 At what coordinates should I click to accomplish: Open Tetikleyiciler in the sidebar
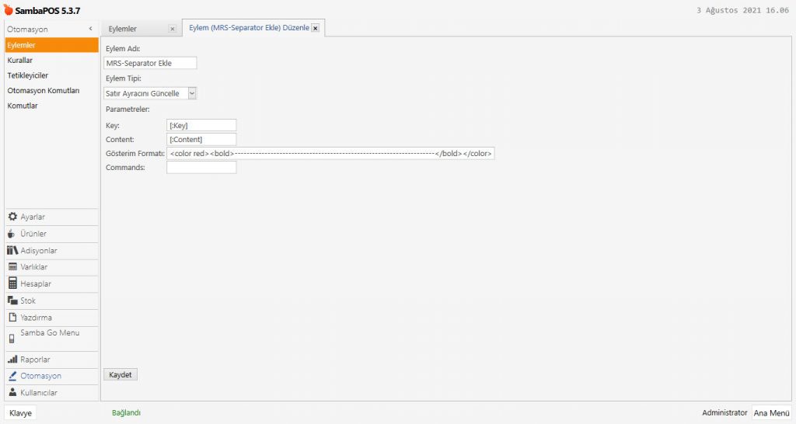click(28, 75)
